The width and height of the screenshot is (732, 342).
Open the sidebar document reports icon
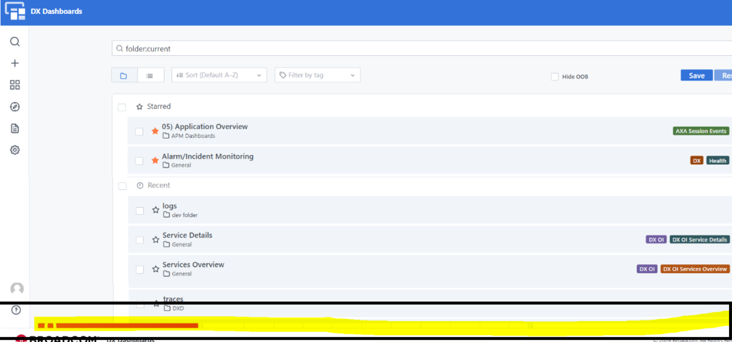point(15,128)
